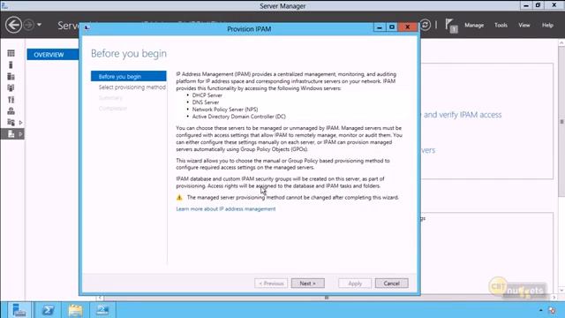Open Windows PowerShell from the taskbar
The width and height of the screenshot is (565, 318).
[48, 310]
